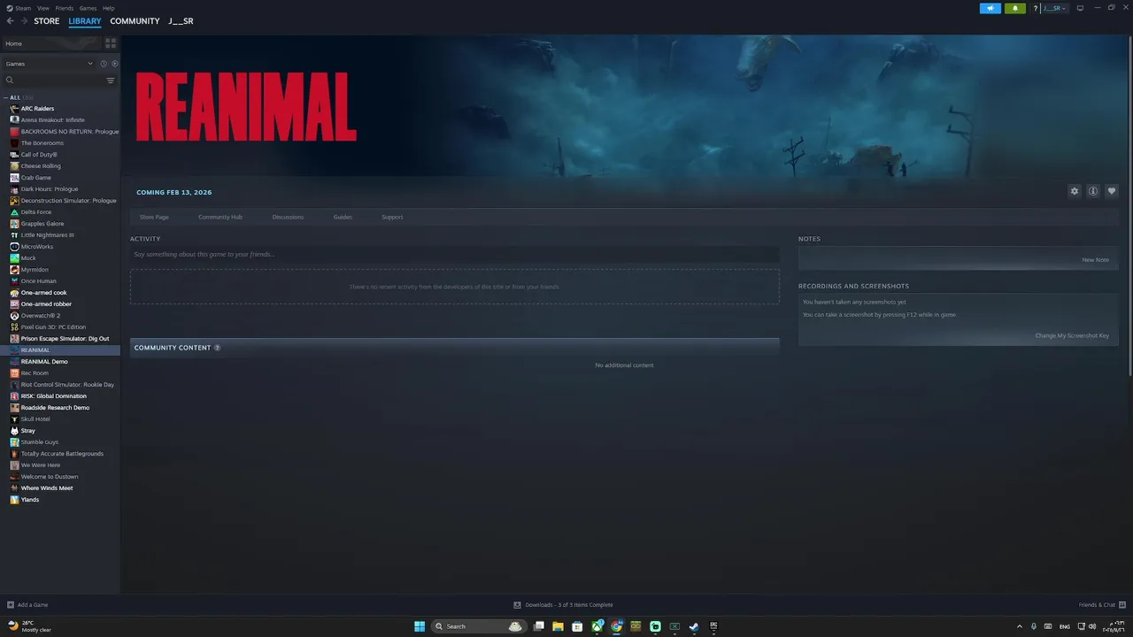Screen dimensions: 1133x637
Task: Select Roadside Research Demo in the list
Action: [55, 408]
